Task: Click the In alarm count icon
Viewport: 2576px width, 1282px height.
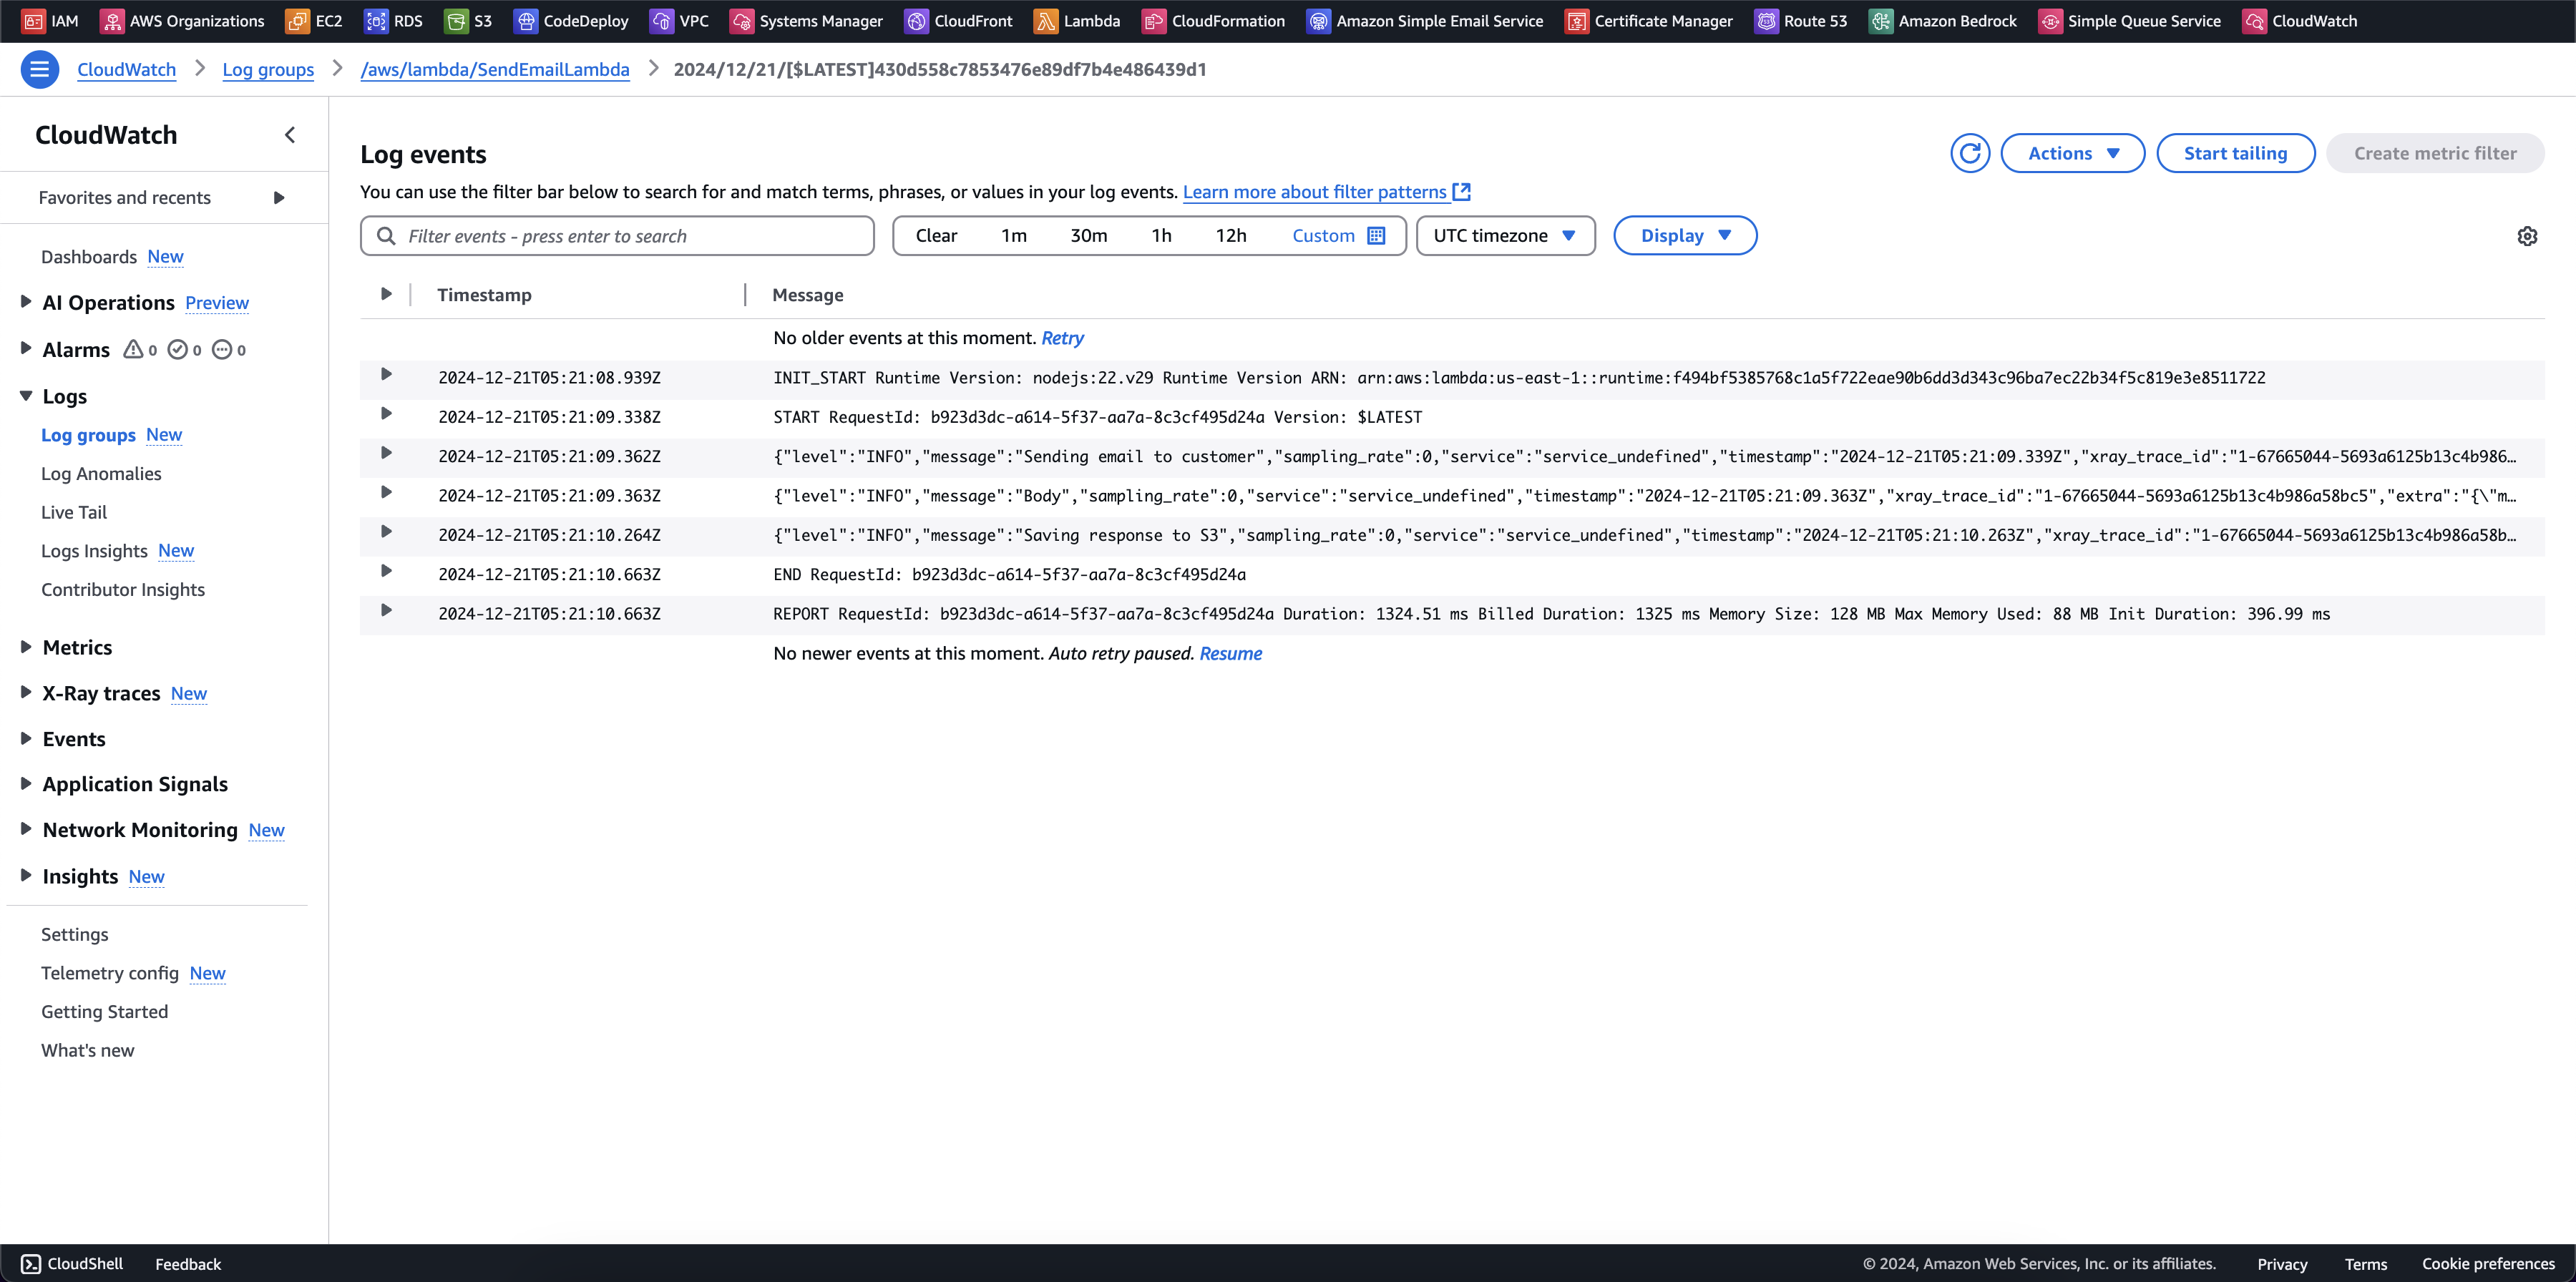Action: [x=133, y=349]
